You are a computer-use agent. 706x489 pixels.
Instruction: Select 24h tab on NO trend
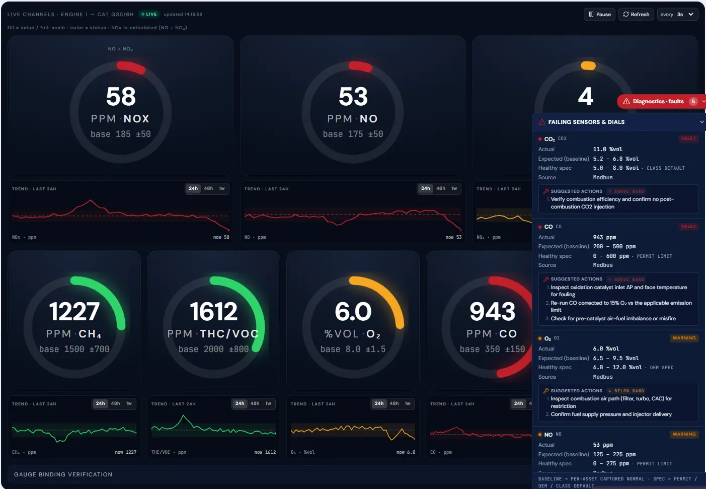[x=426, y=188]
